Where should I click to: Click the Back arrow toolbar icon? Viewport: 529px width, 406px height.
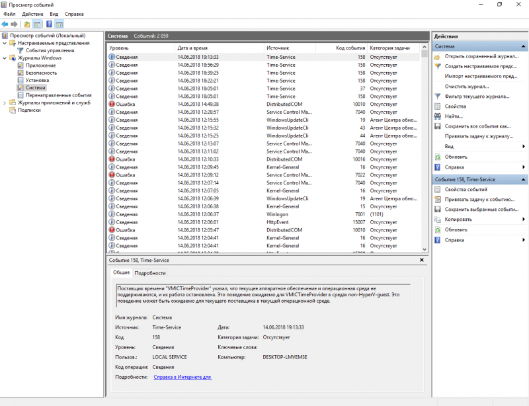[x=5, y=24]
